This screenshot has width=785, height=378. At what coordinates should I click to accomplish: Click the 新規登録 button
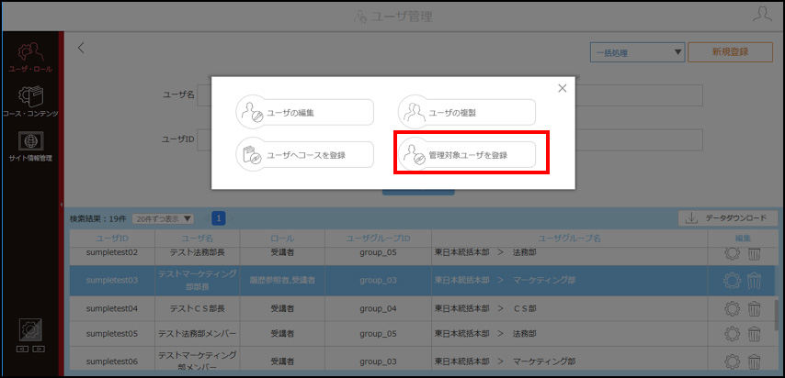tap(730, 52)
